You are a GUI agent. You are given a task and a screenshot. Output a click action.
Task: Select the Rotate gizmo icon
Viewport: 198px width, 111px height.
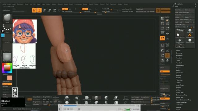tap(54, 10)
